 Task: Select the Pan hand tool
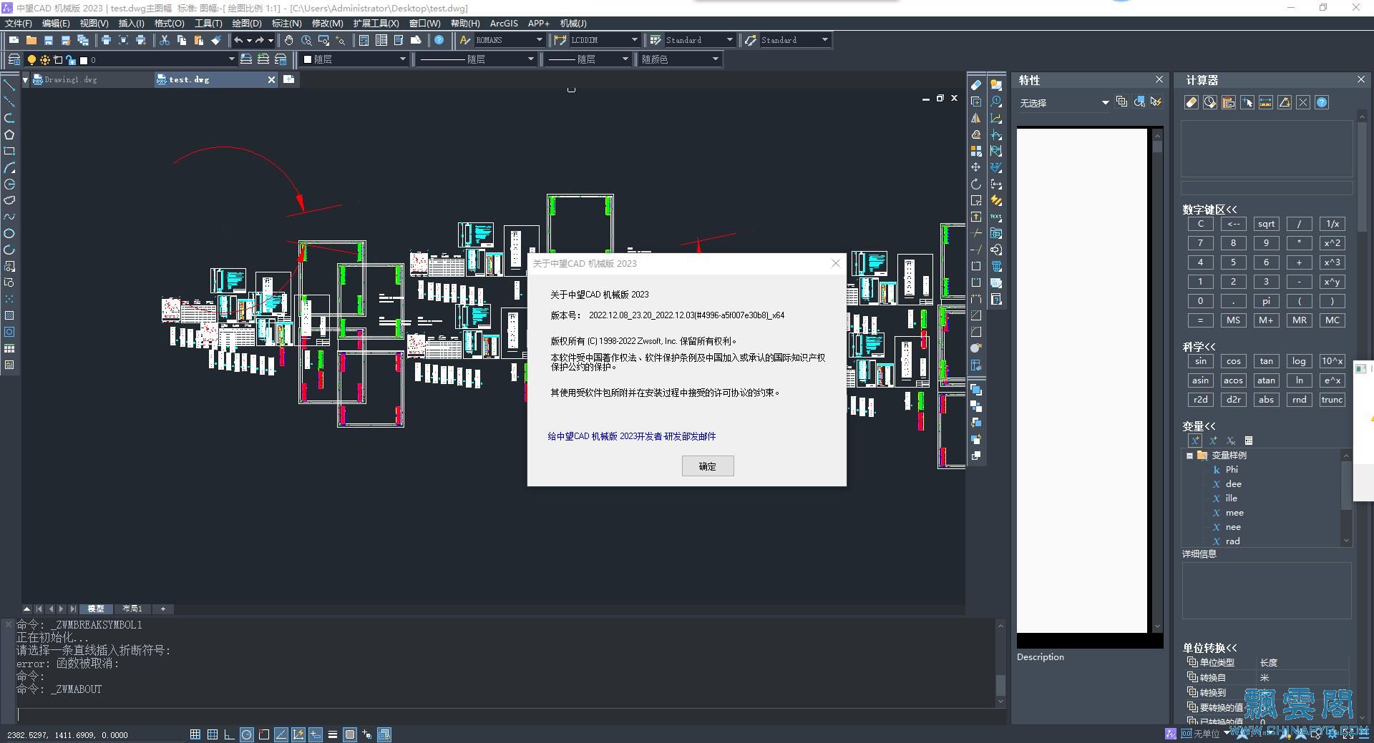tap(288, 40)
